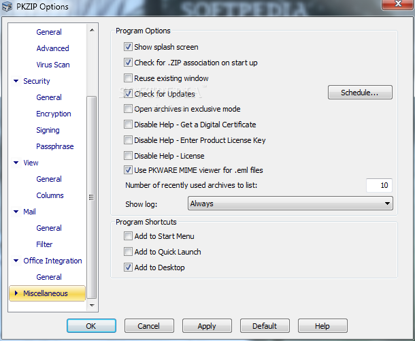This screenshot has width=415, height=341.
Task: Select General under Mail
Action: [x=49, y=228]
